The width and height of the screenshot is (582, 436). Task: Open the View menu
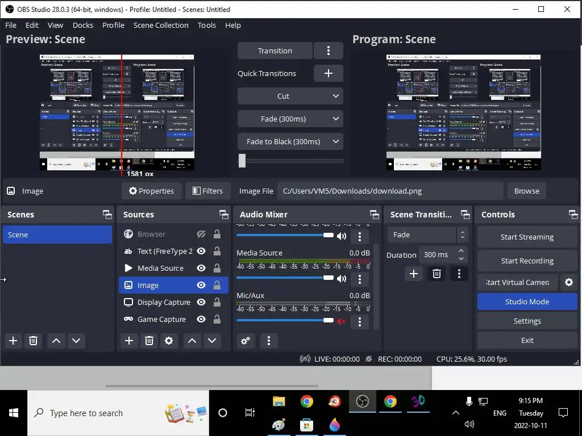click(55, 25)
